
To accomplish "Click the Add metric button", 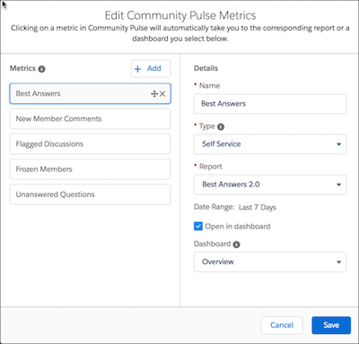I will 151,69.
